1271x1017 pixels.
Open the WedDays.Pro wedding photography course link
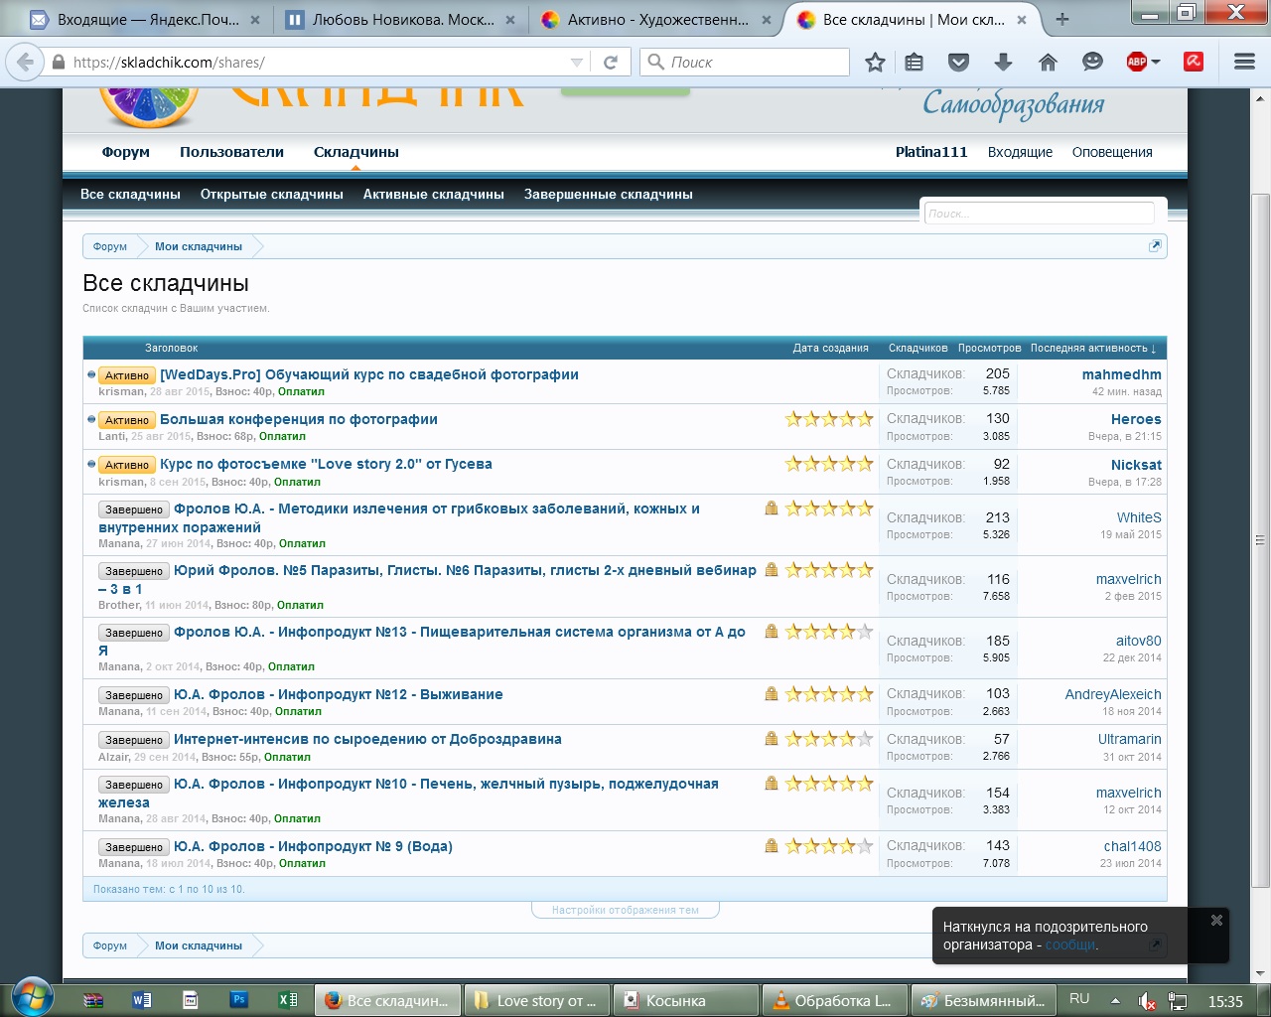point(369,374)
